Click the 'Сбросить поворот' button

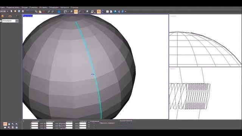coord(107,123)
